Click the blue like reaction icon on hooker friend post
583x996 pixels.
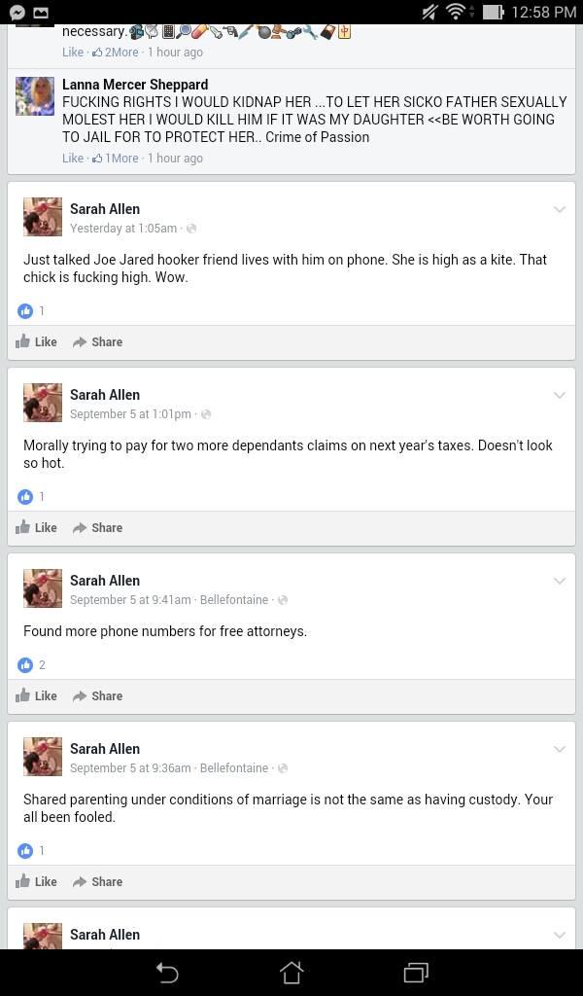point(24,310)
